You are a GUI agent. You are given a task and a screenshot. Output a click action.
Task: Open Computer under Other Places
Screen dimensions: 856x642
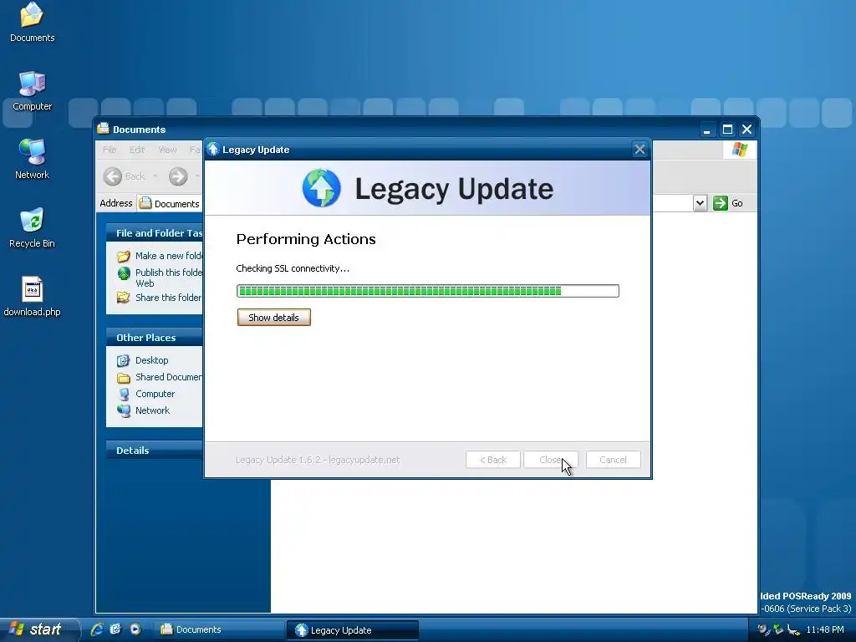point(155,394)
